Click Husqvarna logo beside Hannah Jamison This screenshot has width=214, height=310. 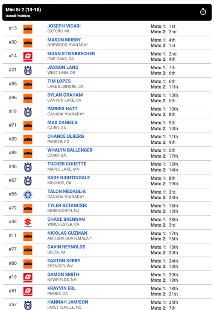[x=28, y=305]
